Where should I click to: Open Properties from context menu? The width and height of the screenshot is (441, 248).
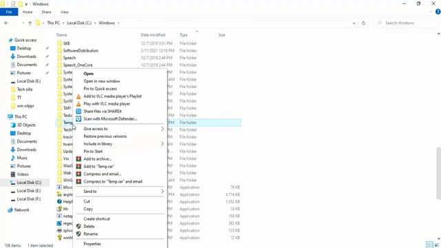point(92,244)
